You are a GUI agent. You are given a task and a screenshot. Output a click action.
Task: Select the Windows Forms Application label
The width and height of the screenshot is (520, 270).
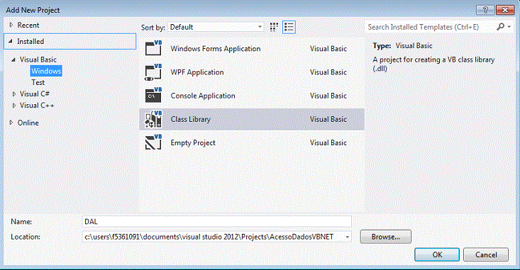click(216, 49)
